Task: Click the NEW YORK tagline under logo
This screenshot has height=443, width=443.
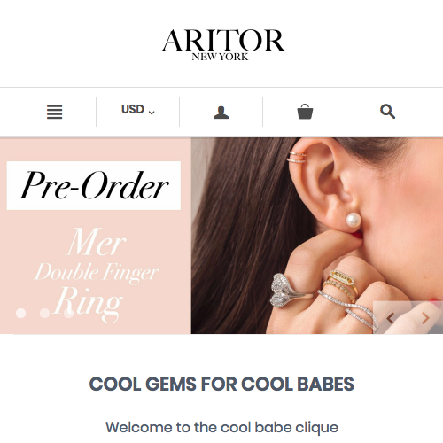Action: tap(220, 57)
